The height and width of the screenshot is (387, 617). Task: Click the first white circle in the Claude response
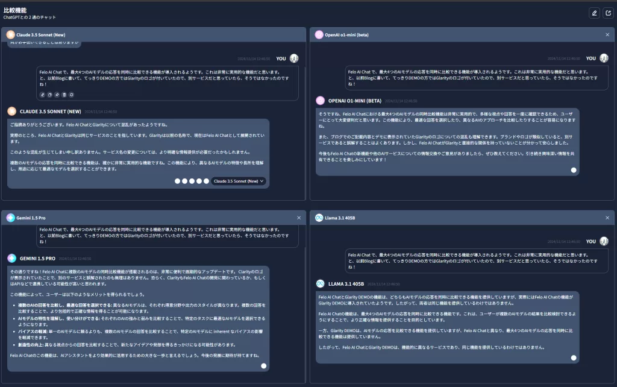click(178, 181)
